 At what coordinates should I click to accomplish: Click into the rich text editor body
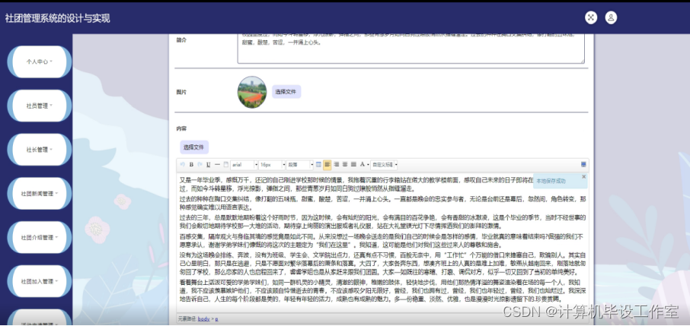[x=382, y=242]
